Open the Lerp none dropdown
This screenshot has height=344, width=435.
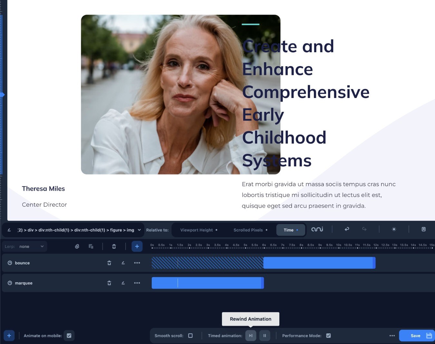point(24,246)
